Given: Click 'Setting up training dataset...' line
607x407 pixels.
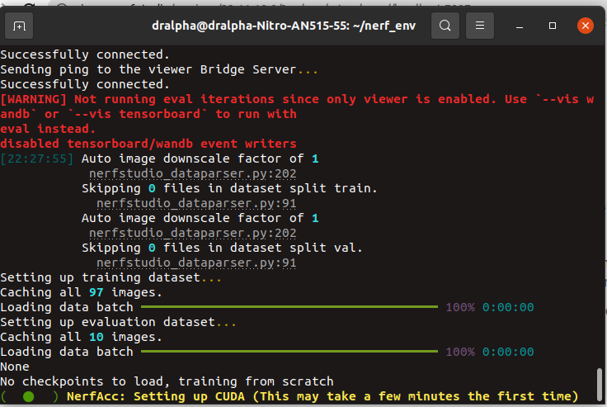Looking at the screenshot, I should (111, 277).
